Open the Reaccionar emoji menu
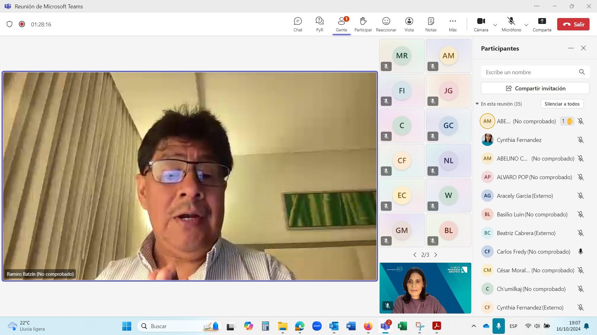 (386, 24)
